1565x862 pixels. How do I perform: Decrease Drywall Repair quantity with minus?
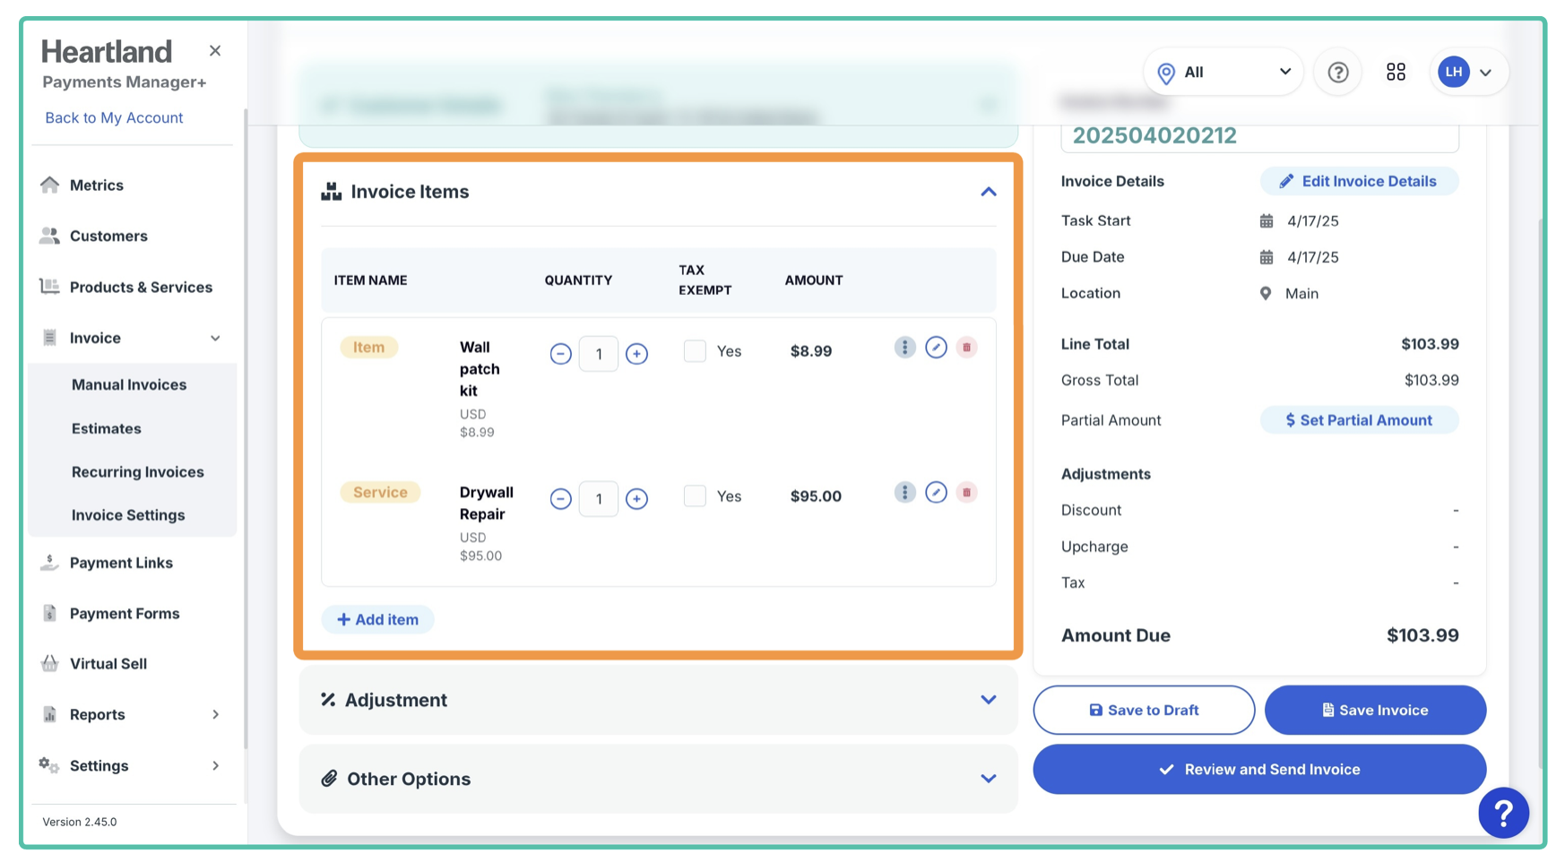[x=561, y=499]
